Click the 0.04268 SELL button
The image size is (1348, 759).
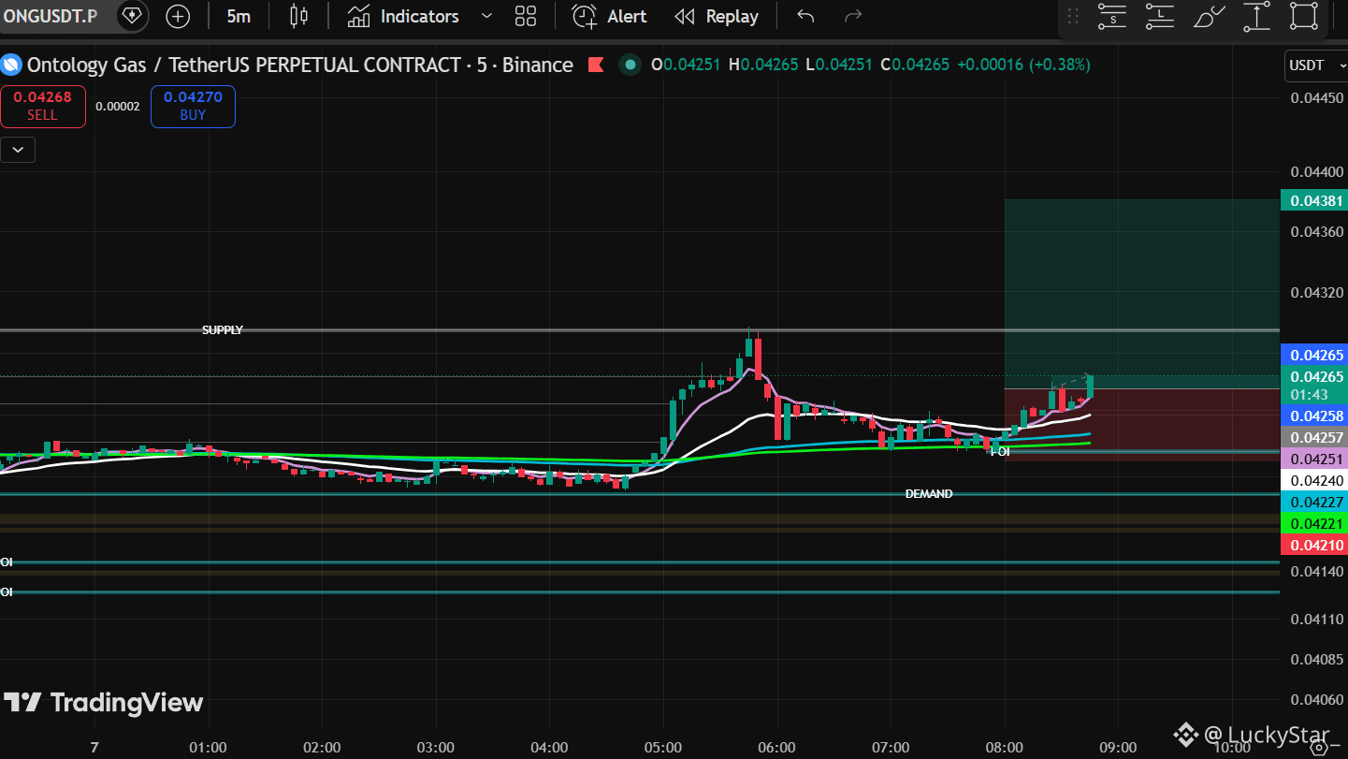tap(42, 106)
